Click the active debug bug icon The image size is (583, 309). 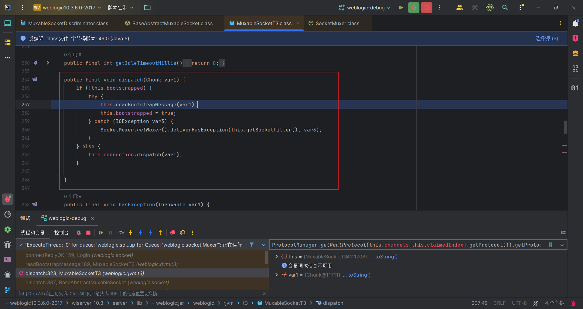(414, 8)
